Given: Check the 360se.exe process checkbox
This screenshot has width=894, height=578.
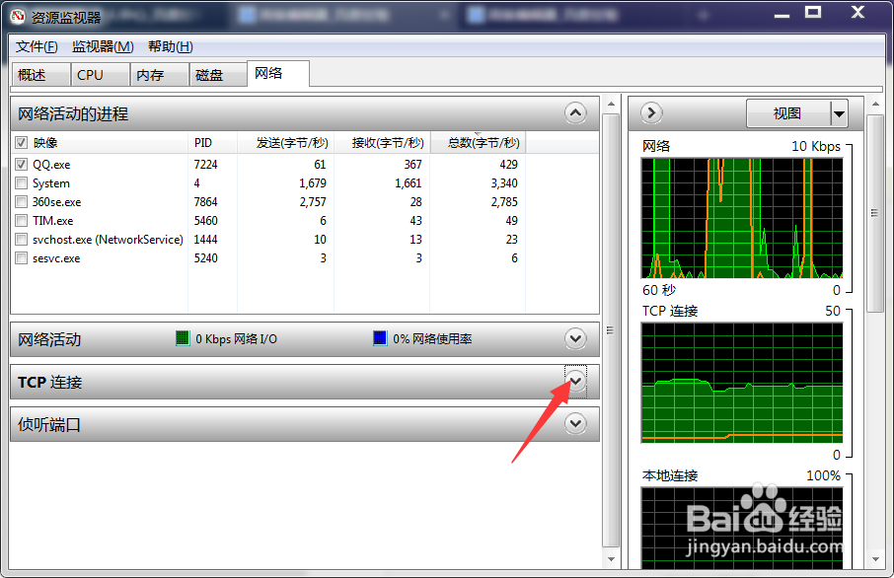Looking at the screenshot, I should pos(21,202).
